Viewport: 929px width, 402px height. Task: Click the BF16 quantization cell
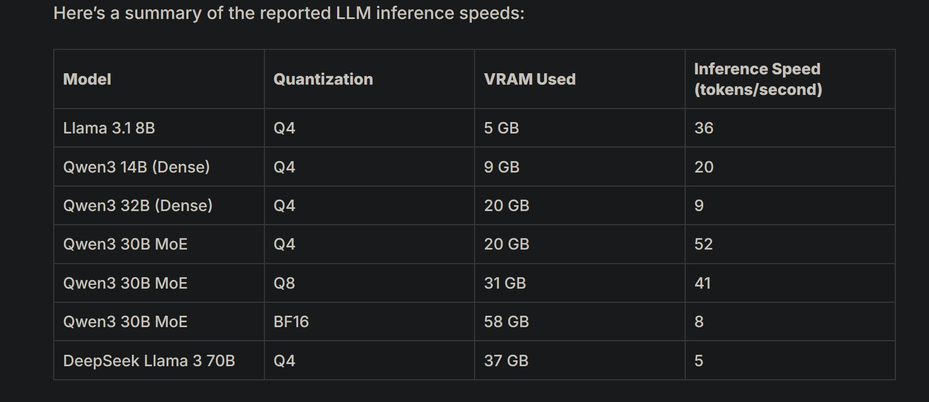(291, 322)
